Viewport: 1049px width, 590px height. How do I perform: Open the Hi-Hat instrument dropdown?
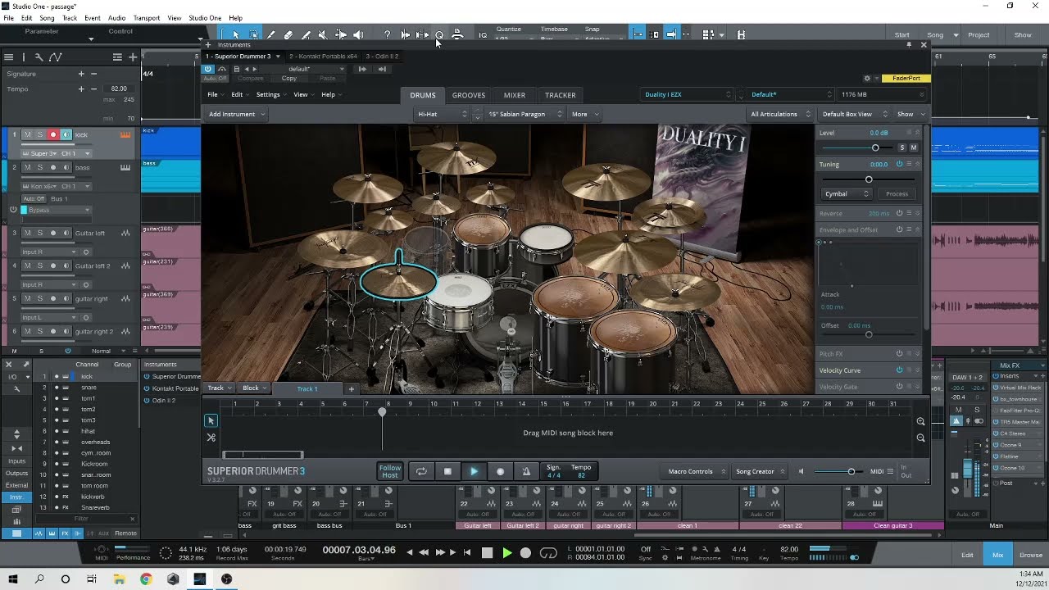[x=442, y=114]
